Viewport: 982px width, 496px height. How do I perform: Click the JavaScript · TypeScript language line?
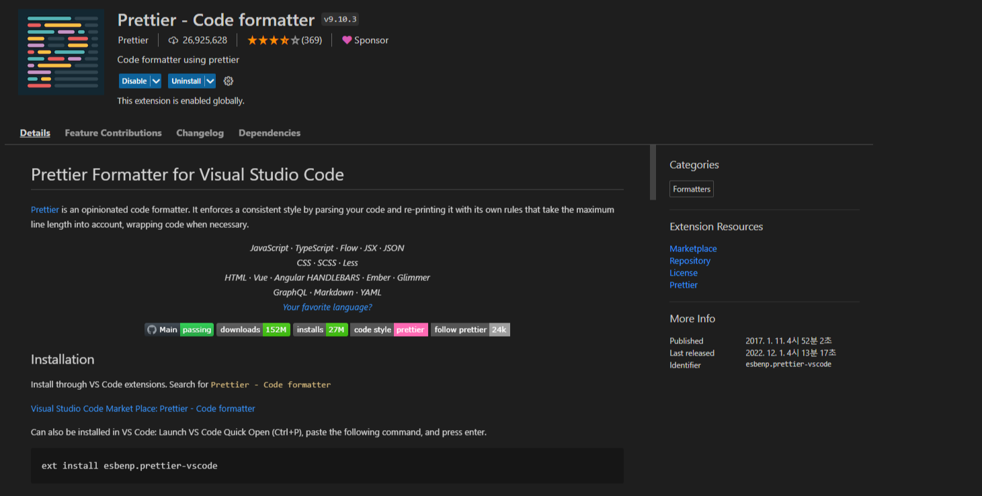pyautogui.click(x=327, y=248)
